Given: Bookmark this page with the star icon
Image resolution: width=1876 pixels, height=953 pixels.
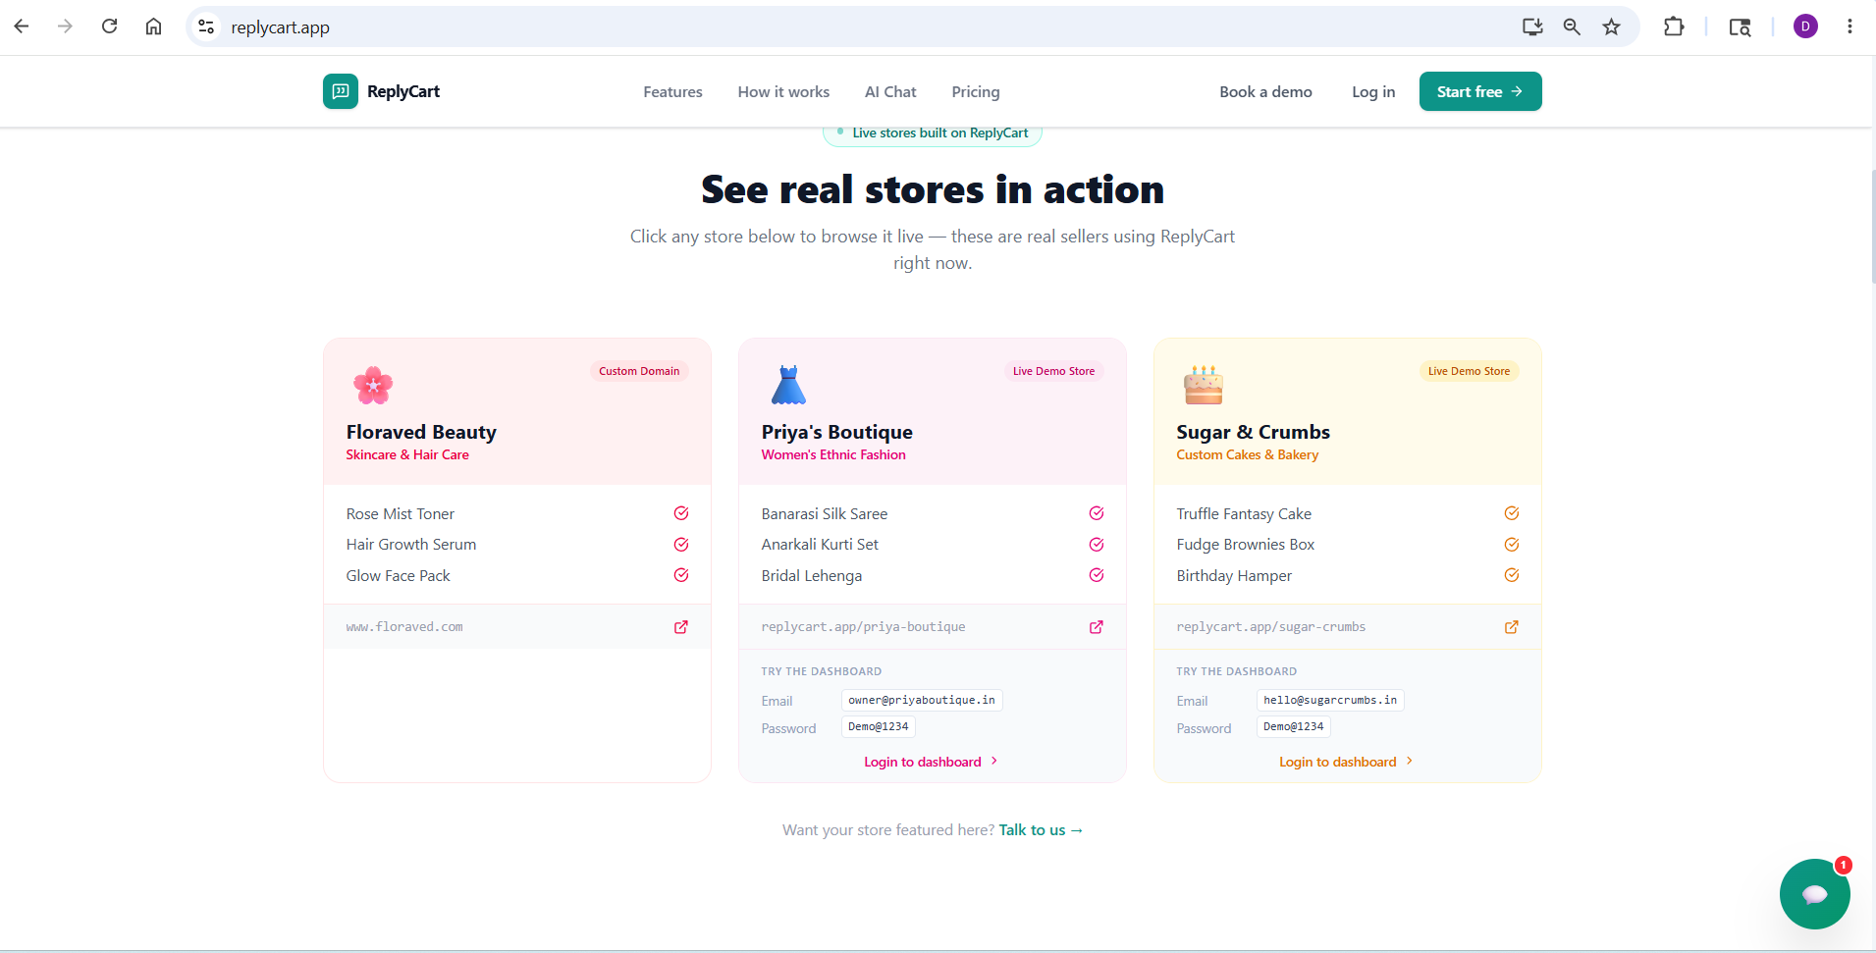Looking at the screenshot, I should [1611, 26].
